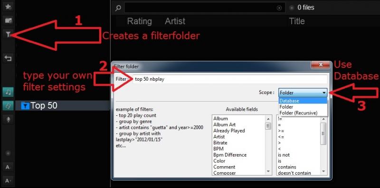This screenshot has width=380, height=188.
Task: Toggle the music note filter icon
Action: coord(8,92)
